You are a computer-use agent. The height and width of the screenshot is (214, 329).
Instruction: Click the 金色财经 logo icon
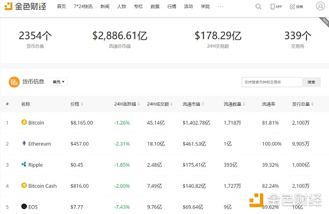click(x=8, y=6)
